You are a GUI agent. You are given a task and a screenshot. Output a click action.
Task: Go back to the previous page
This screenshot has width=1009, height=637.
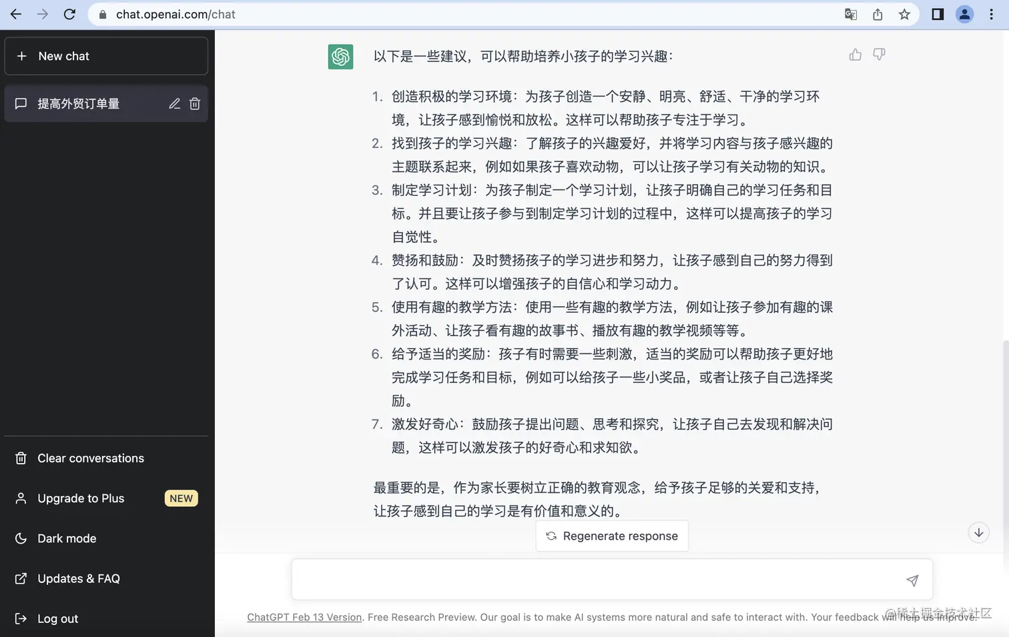click(16, 14)
